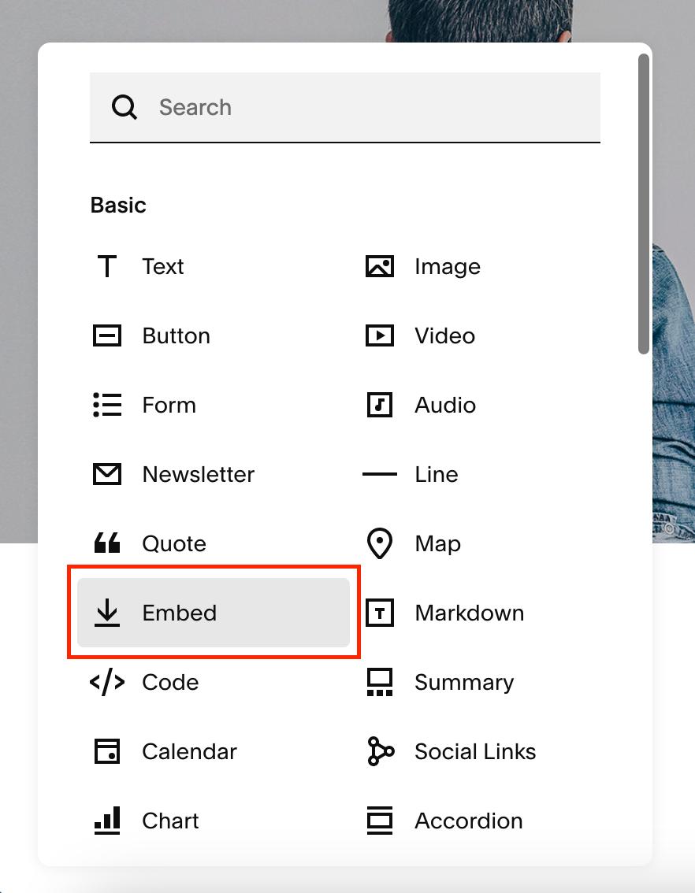Click the Quote marks icon
This screenshot has width=695, height=893.
point(107,543)
